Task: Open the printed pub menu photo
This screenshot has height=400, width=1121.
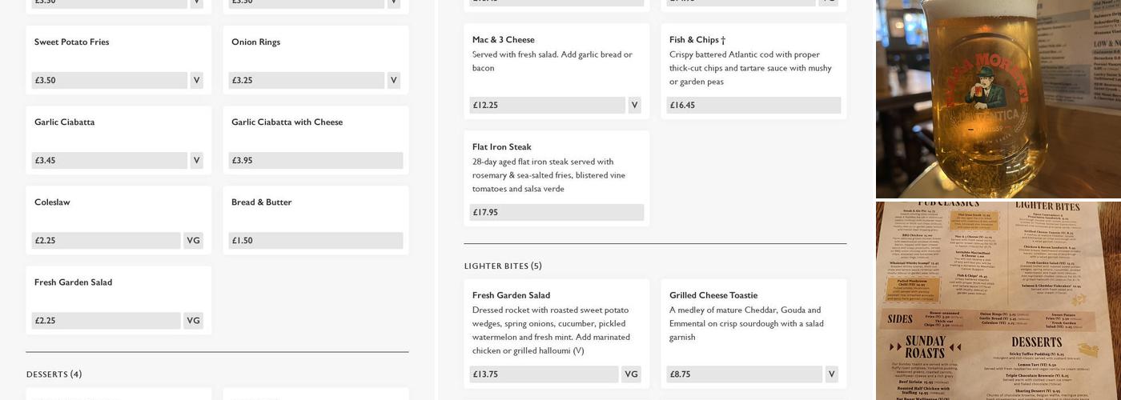Action: (998, 301)
